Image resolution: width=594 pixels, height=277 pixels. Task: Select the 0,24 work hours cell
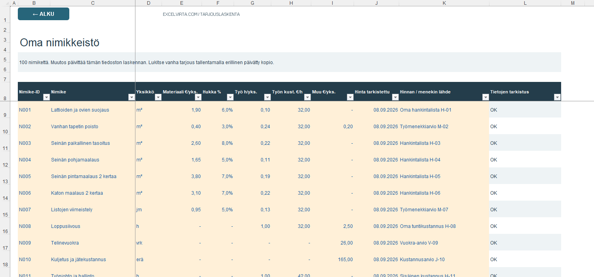pos(253,127)
